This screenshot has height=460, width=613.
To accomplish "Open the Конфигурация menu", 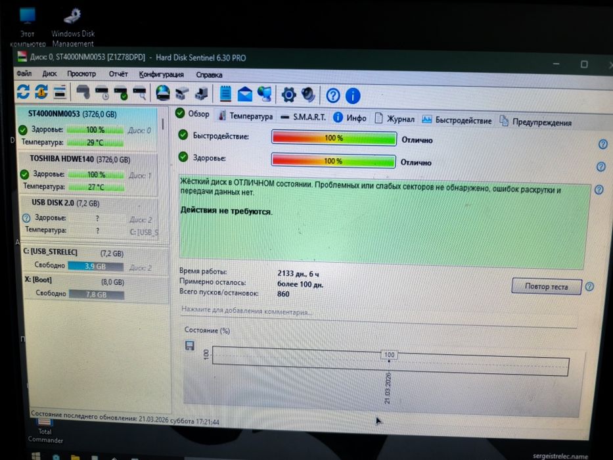I will (161, 74).
